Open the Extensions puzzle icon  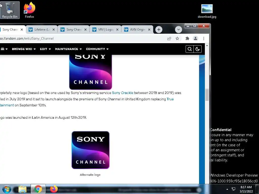[187, 39]
